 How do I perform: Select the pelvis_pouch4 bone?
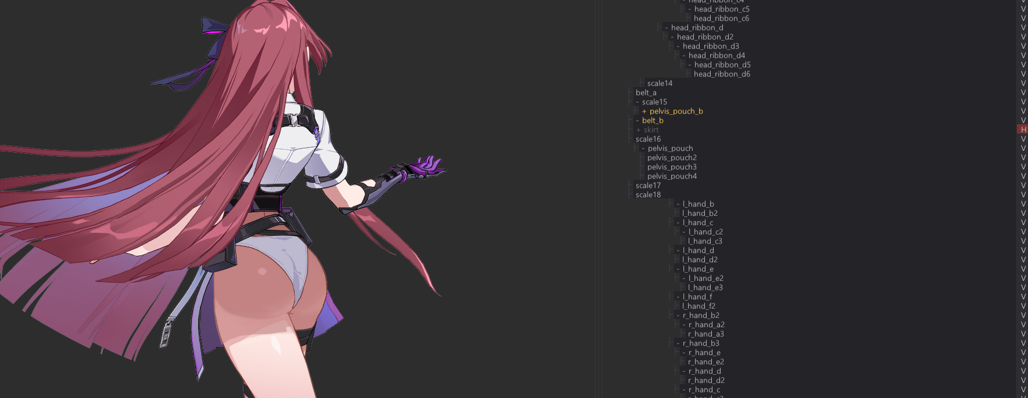point(672,176)
